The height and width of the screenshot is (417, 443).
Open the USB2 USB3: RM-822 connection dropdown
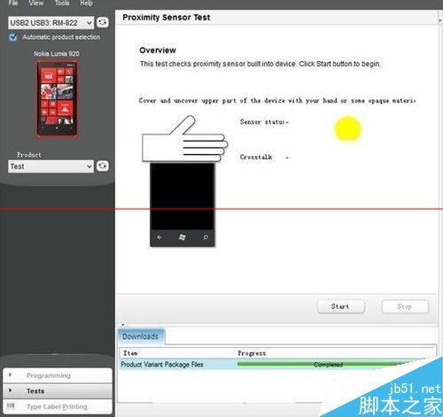point(51,23)
